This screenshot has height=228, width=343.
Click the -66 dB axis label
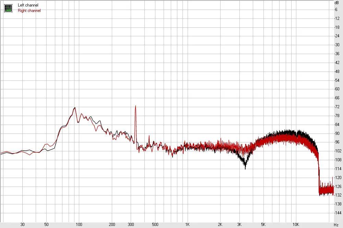[x=337, y=98]
